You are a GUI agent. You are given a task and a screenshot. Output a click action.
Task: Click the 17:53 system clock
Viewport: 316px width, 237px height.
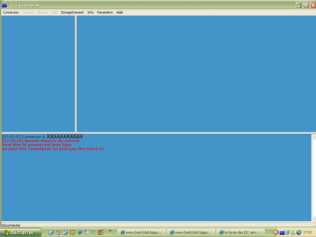click(308, 233)
